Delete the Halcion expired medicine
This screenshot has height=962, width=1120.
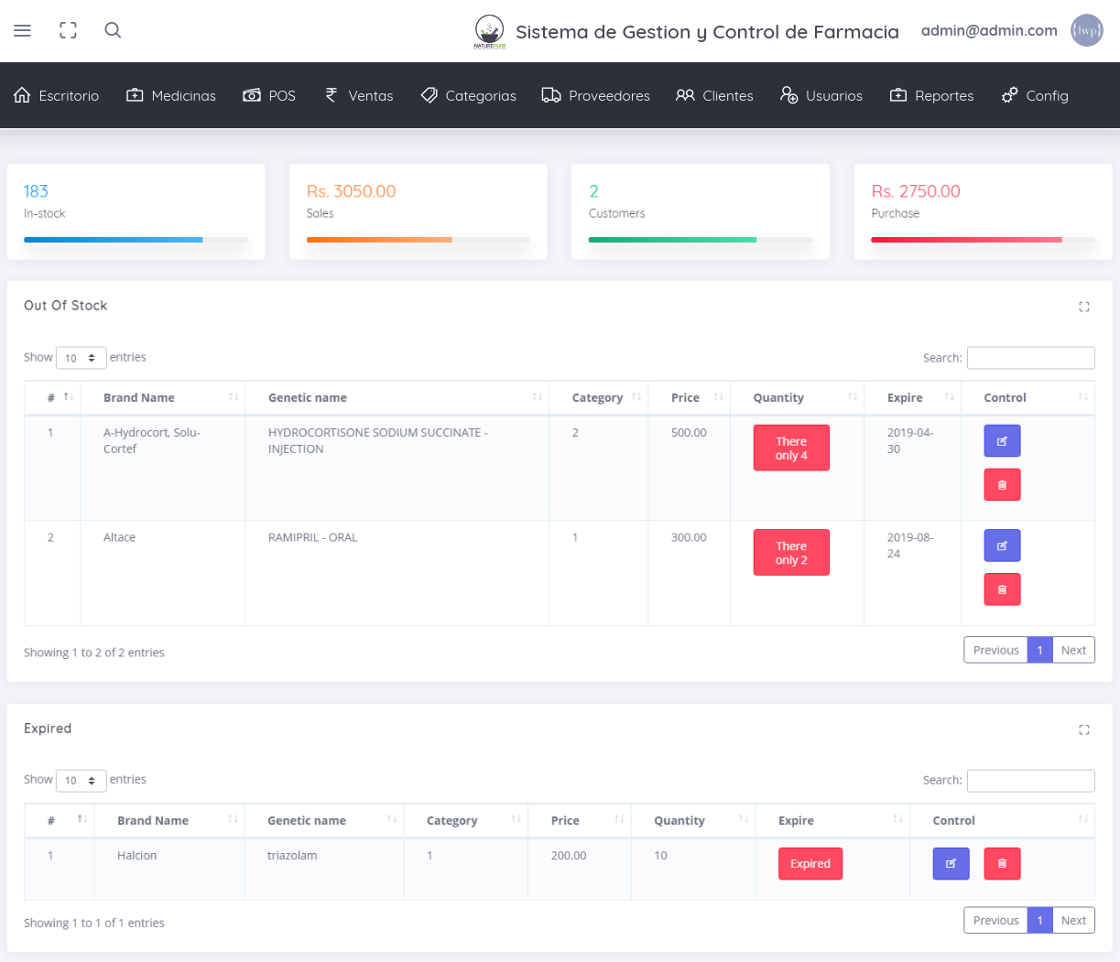tap(1002, 863)
